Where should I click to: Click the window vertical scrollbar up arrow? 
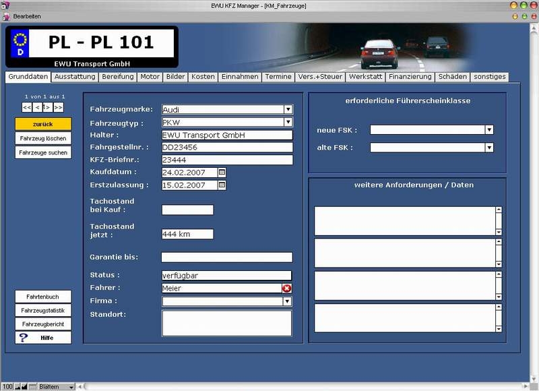point(534,28)
